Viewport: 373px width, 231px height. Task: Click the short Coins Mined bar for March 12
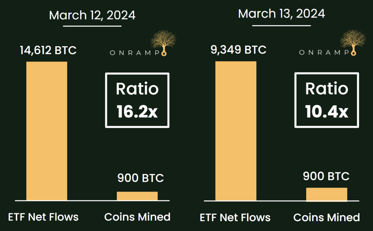tap(137, 196)
